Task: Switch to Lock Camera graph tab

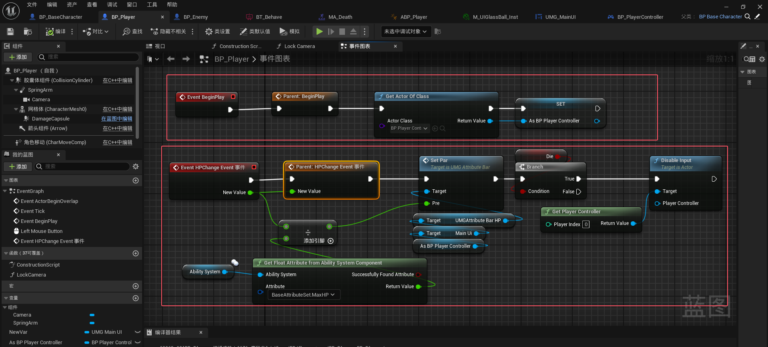Action: click(299, 46)
